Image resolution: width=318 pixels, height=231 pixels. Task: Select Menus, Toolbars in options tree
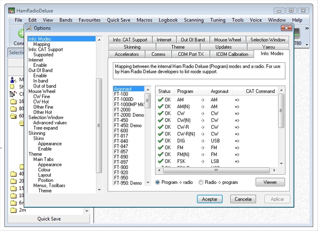coord(49,185)
